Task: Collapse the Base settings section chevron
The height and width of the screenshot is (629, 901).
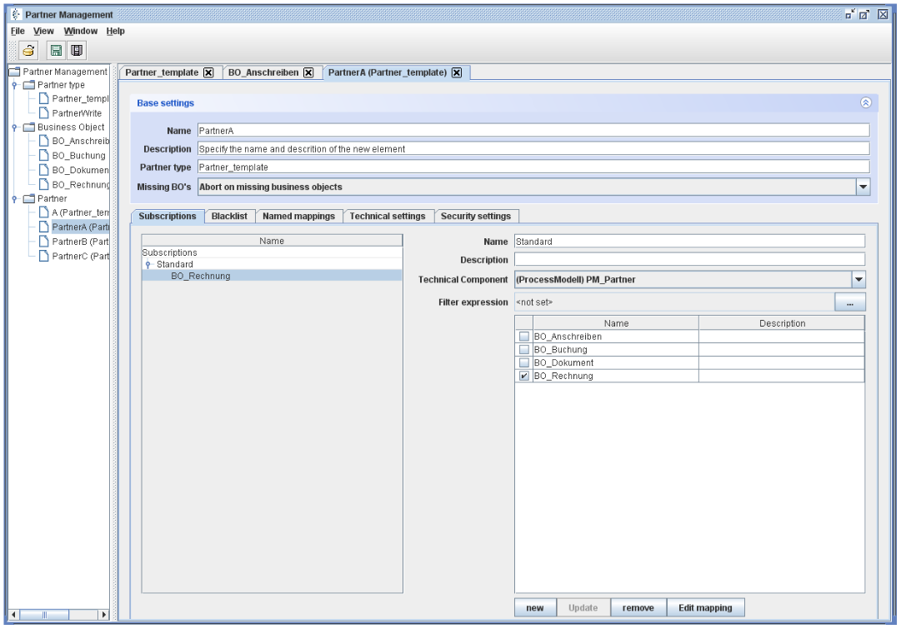Action: [866, 102]
